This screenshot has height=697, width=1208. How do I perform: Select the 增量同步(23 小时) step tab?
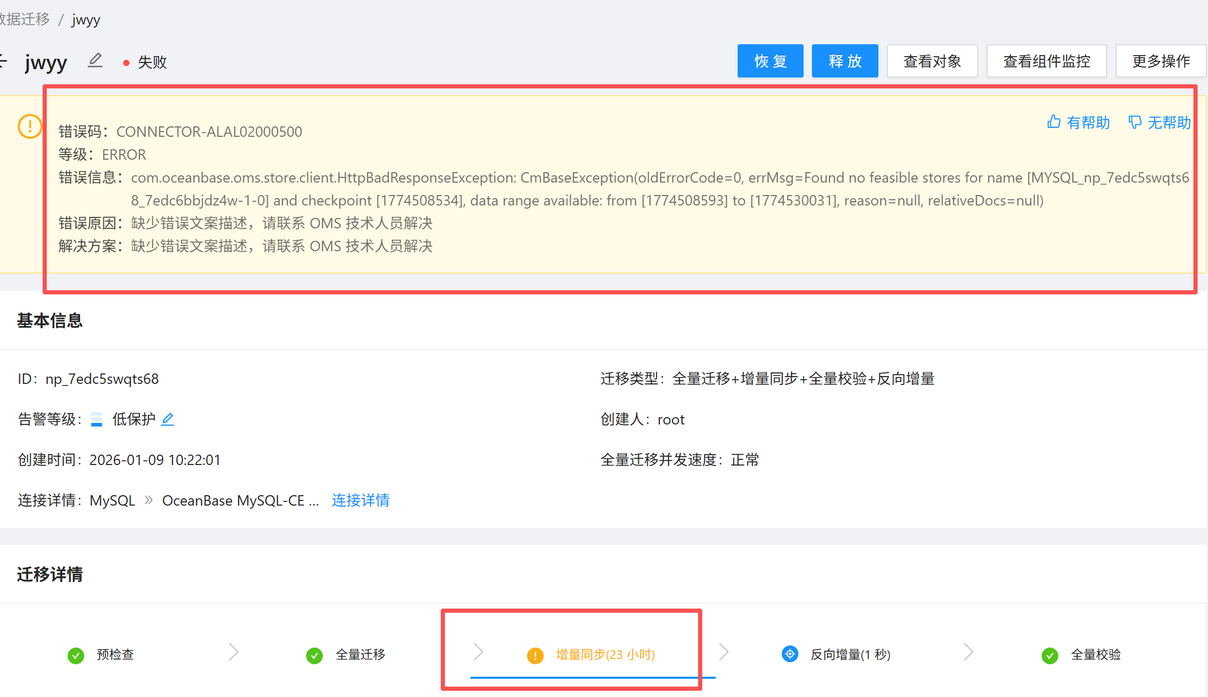tap(605, 654)
